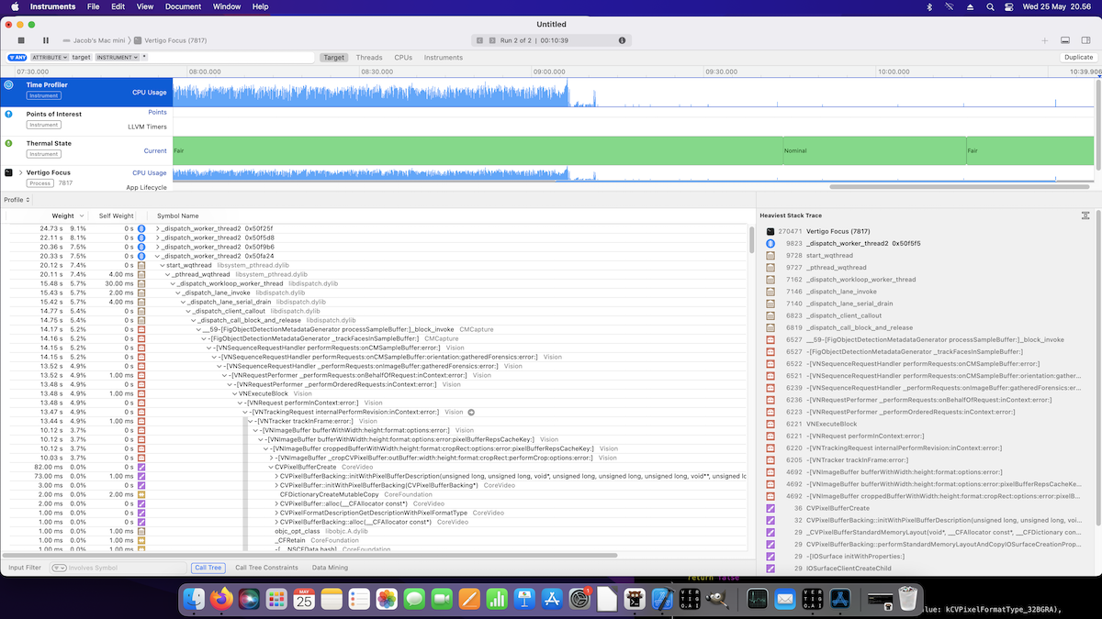
Task: Open the Document menu
Action: pos(183,6)
